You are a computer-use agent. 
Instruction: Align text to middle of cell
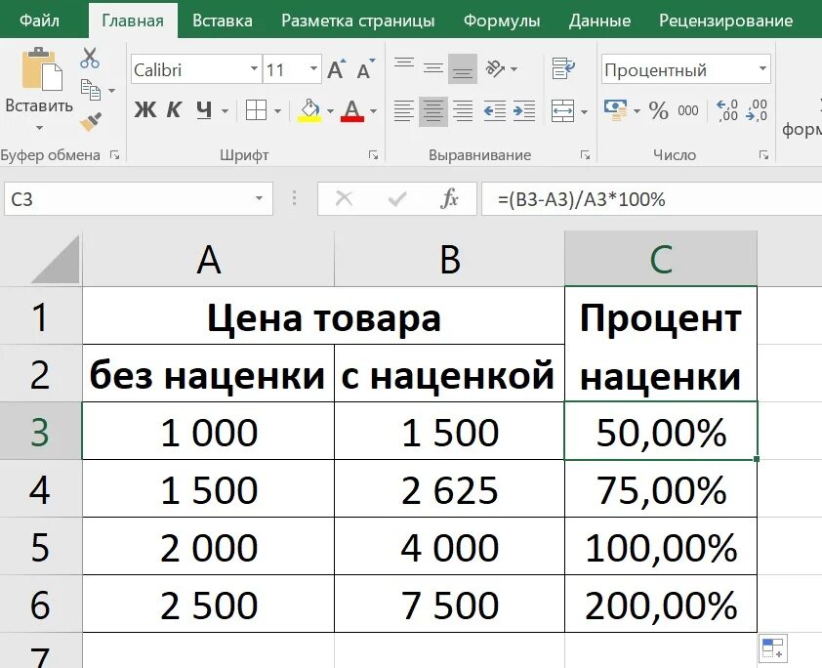tap(433, 68)
